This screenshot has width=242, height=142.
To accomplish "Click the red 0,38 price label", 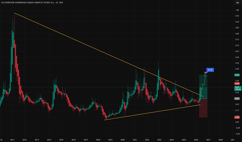I will coord(237,83).
